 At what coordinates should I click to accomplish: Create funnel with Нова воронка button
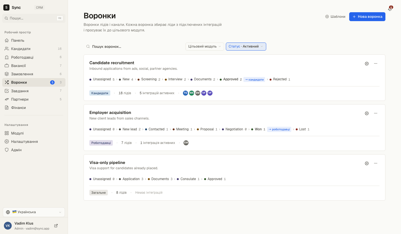click(x=367, y=17)
